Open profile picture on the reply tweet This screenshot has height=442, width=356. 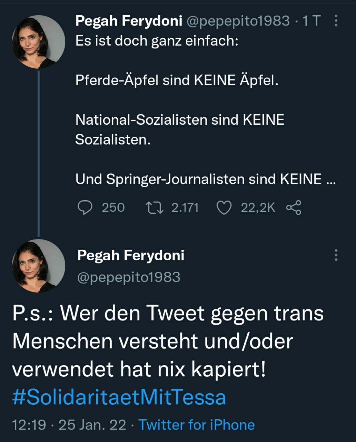coord(38,266)
